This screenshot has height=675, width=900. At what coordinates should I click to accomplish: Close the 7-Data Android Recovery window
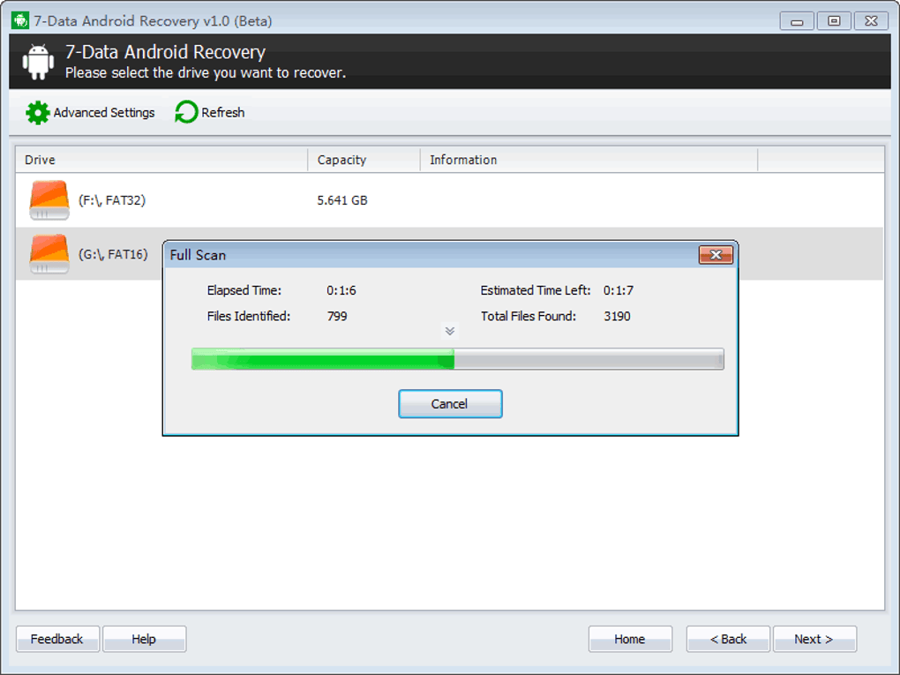[871, 21]
